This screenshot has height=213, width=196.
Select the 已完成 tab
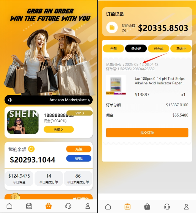[x=158, y=49]
